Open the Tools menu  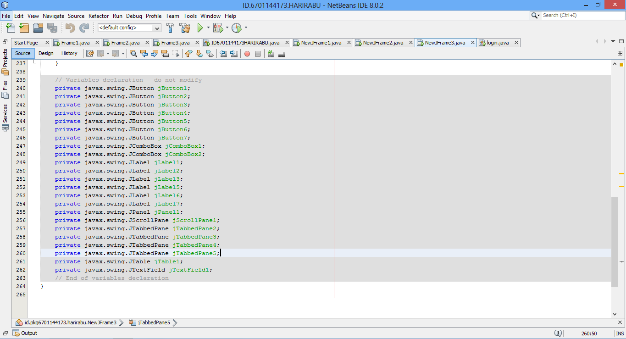[x=190, y=16]
